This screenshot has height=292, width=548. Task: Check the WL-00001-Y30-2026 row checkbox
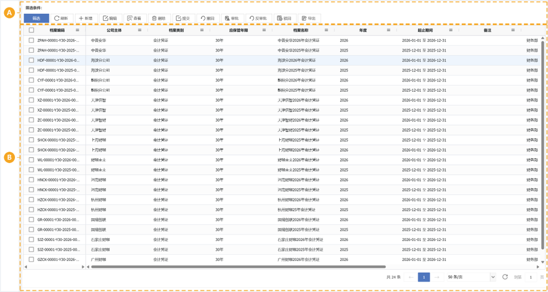(32, 160)
